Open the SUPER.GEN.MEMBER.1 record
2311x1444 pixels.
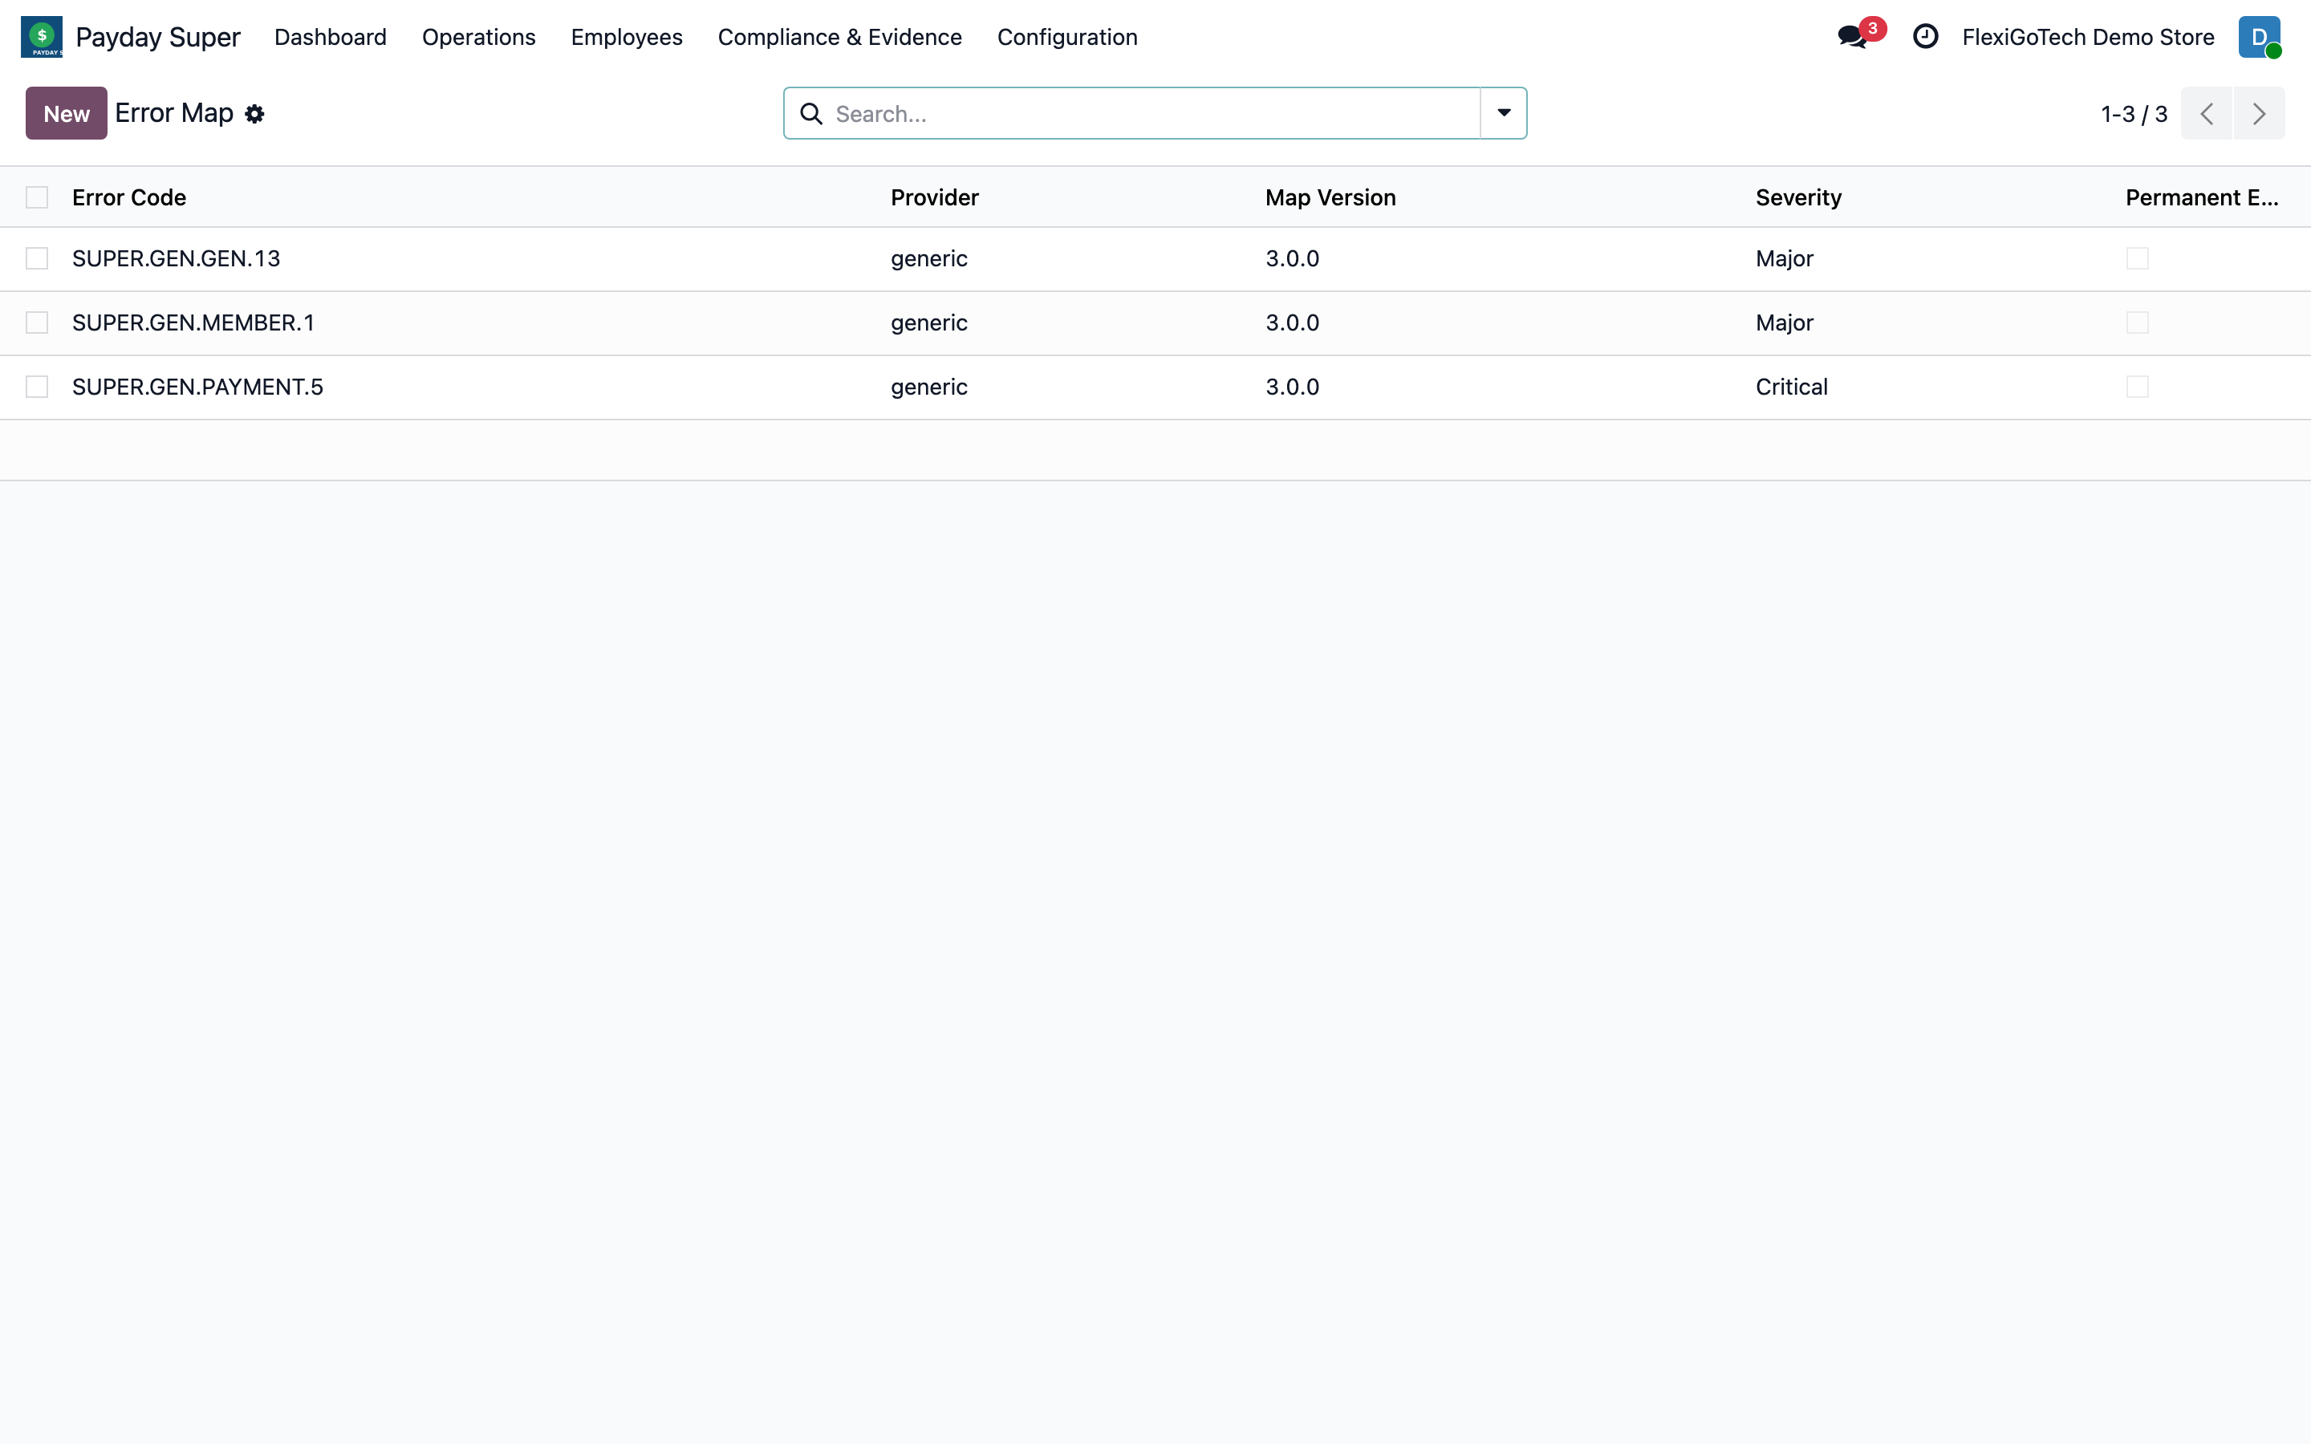pyautogui.click(x=193, y=322)
